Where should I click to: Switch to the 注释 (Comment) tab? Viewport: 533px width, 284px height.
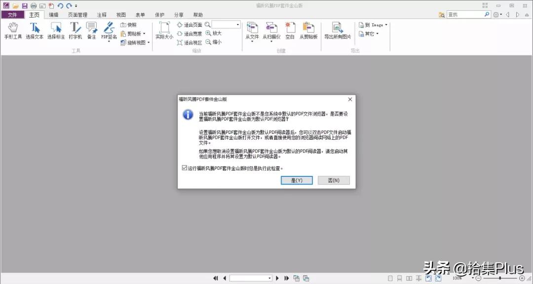point(102,15)
